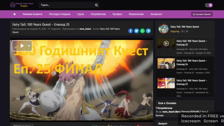
Task: Click the Търси search input field
Action: click(67, 5)
